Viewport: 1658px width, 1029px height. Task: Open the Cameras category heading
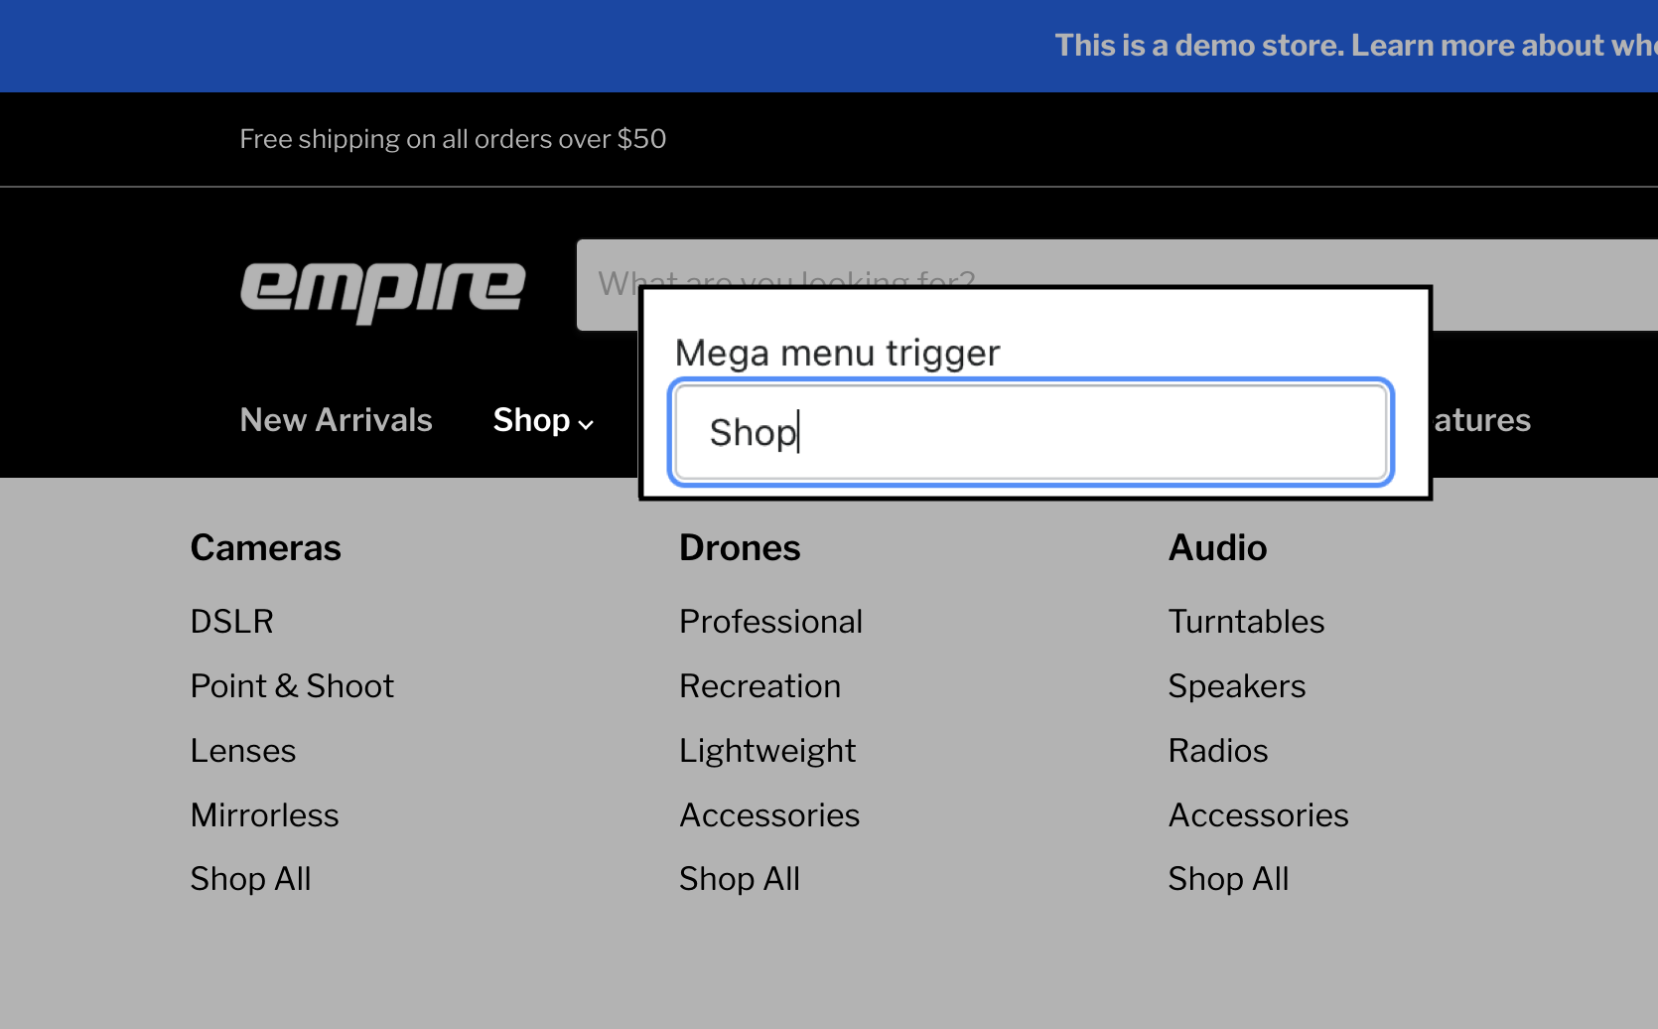pos(265,547)
